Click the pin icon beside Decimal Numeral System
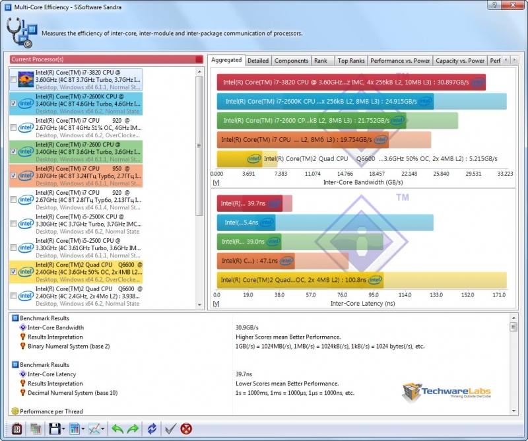This screenshot has height=441, width=528. 23,393
